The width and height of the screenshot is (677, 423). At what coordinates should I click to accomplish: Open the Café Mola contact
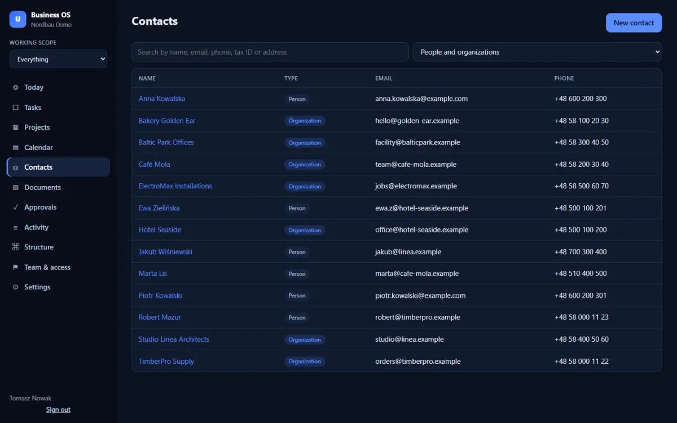click(155, 165)
